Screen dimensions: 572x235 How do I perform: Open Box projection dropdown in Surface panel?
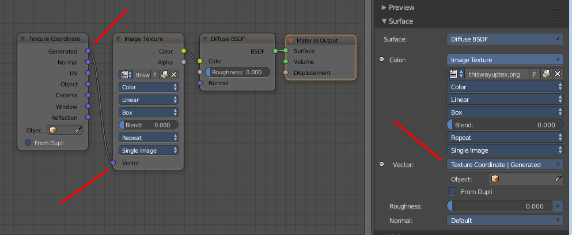coord(505,112)
